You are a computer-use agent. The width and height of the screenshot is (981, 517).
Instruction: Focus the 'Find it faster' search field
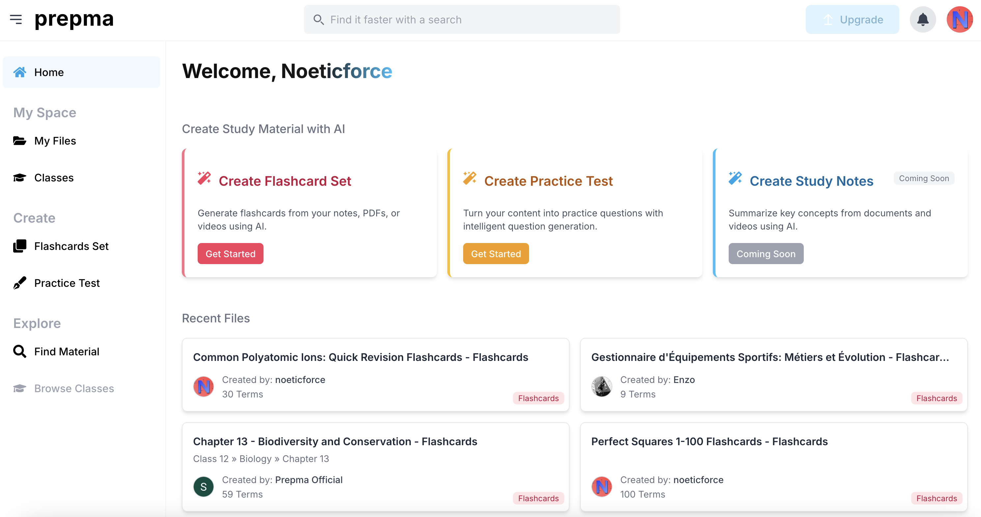(462, 19)
